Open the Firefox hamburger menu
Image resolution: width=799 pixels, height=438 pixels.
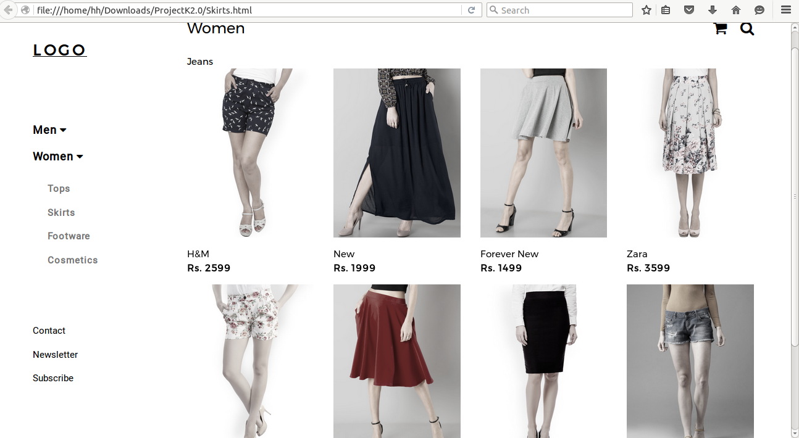786,10
